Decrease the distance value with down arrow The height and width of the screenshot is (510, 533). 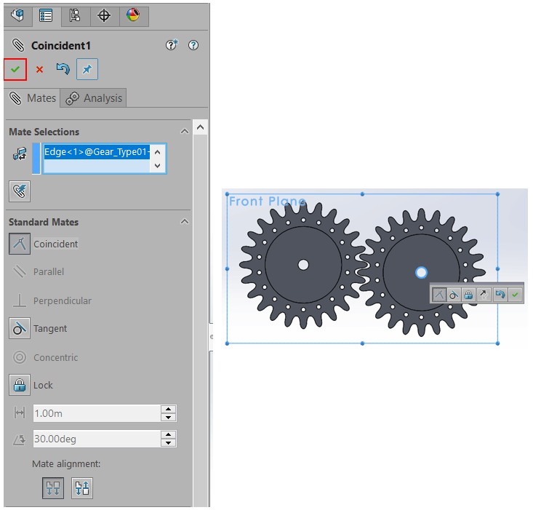point(168,418)
